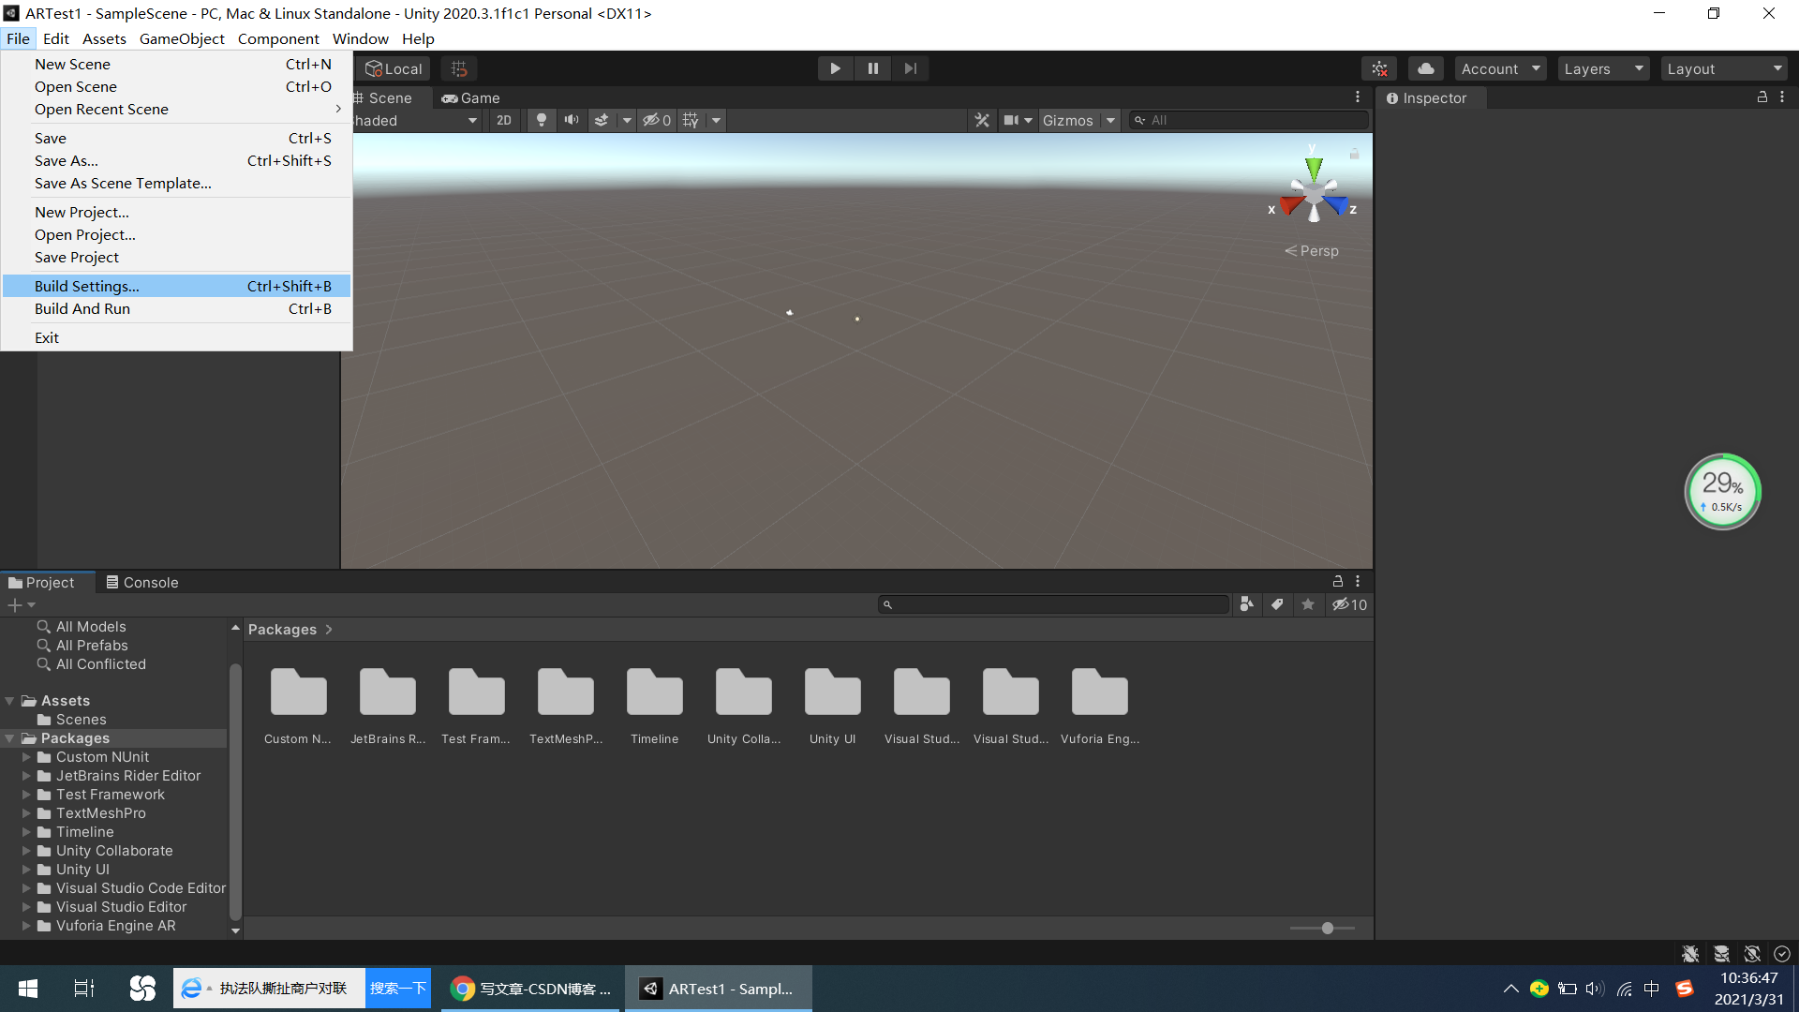Viewport: 1799px width, 1012px height.
Task: Click the favorites star filter in Project
Action: click(x=1308, y=604)
